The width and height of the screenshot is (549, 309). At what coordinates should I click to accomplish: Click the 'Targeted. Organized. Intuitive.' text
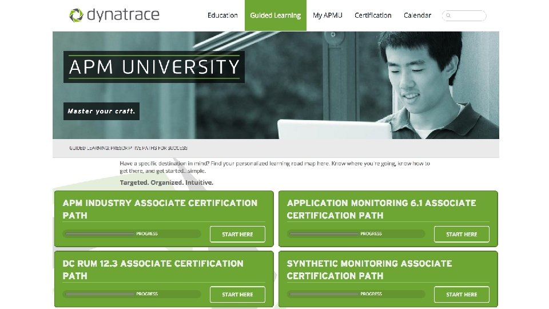166,183
